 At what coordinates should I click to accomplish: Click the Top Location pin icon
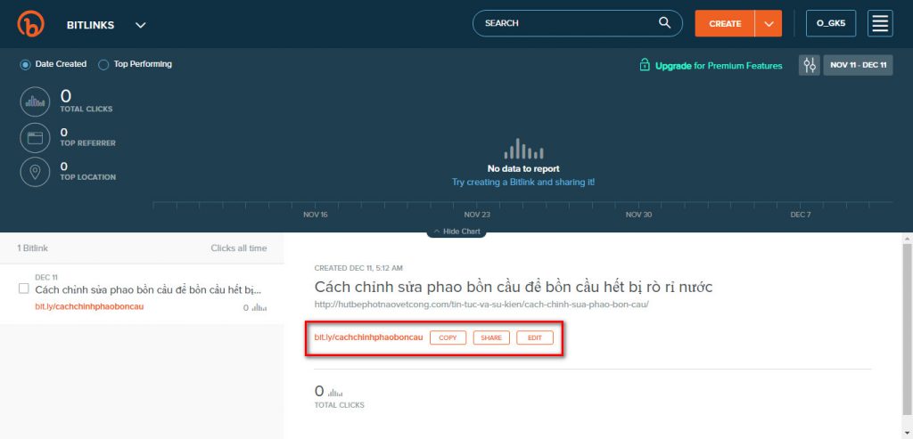(35, 172)
